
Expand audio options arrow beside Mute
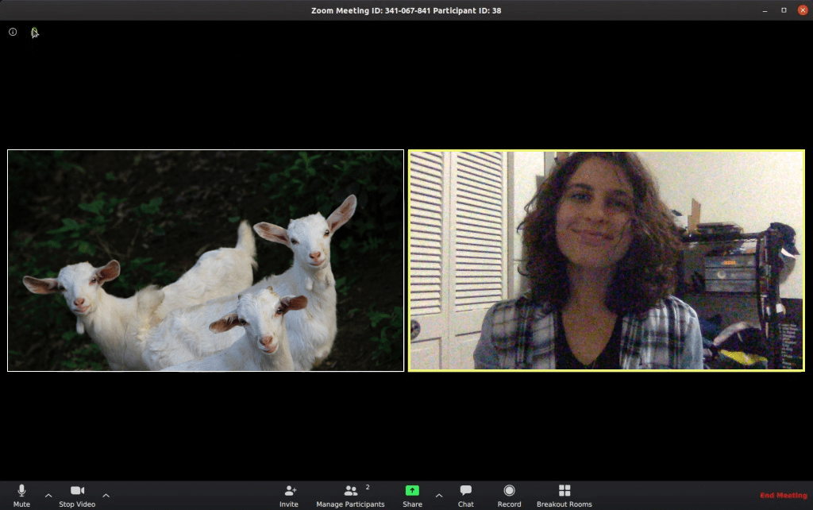[48, 496]
